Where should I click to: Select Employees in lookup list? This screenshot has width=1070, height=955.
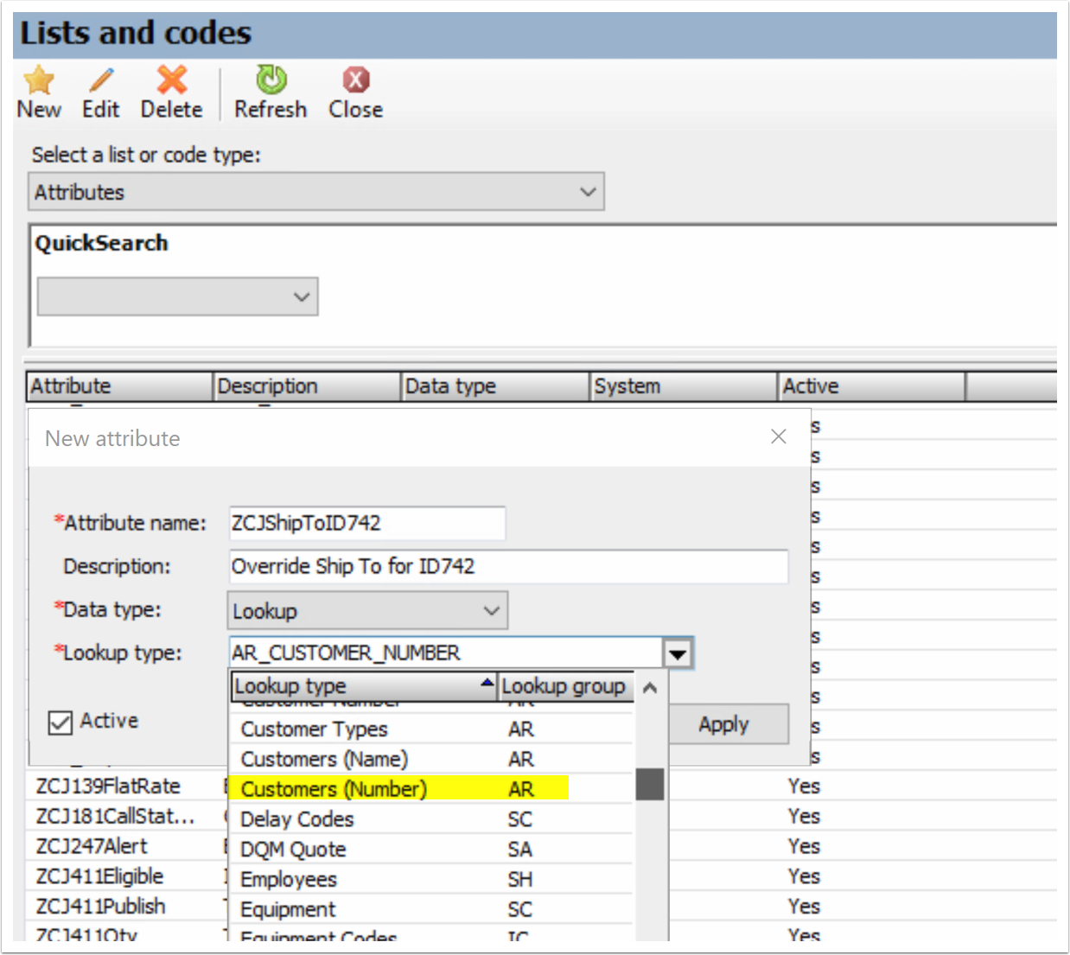430,879
